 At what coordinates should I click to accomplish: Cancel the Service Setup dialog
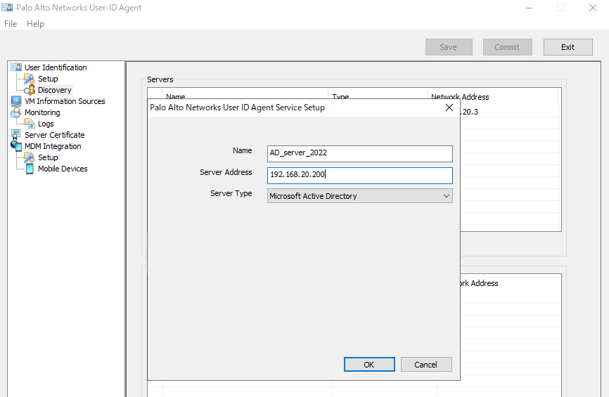[426, 365]
